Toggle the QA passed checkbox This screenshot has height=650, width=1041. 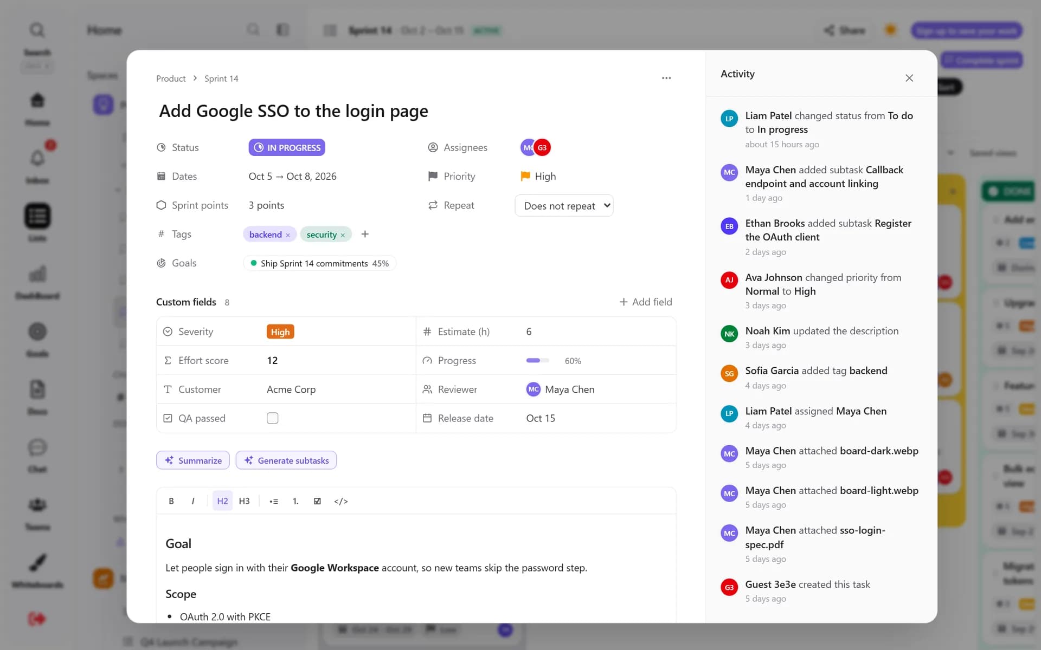pyautogui.click(x=273, y=418)
